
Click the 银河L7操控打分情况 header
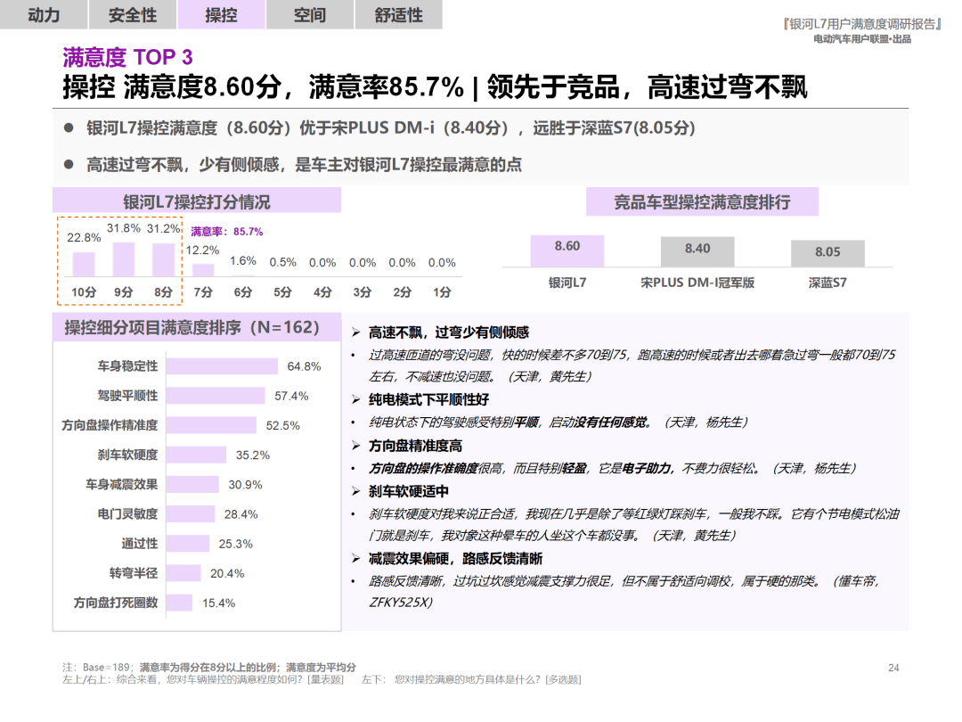pyautogui.click(x=196, y=201)
